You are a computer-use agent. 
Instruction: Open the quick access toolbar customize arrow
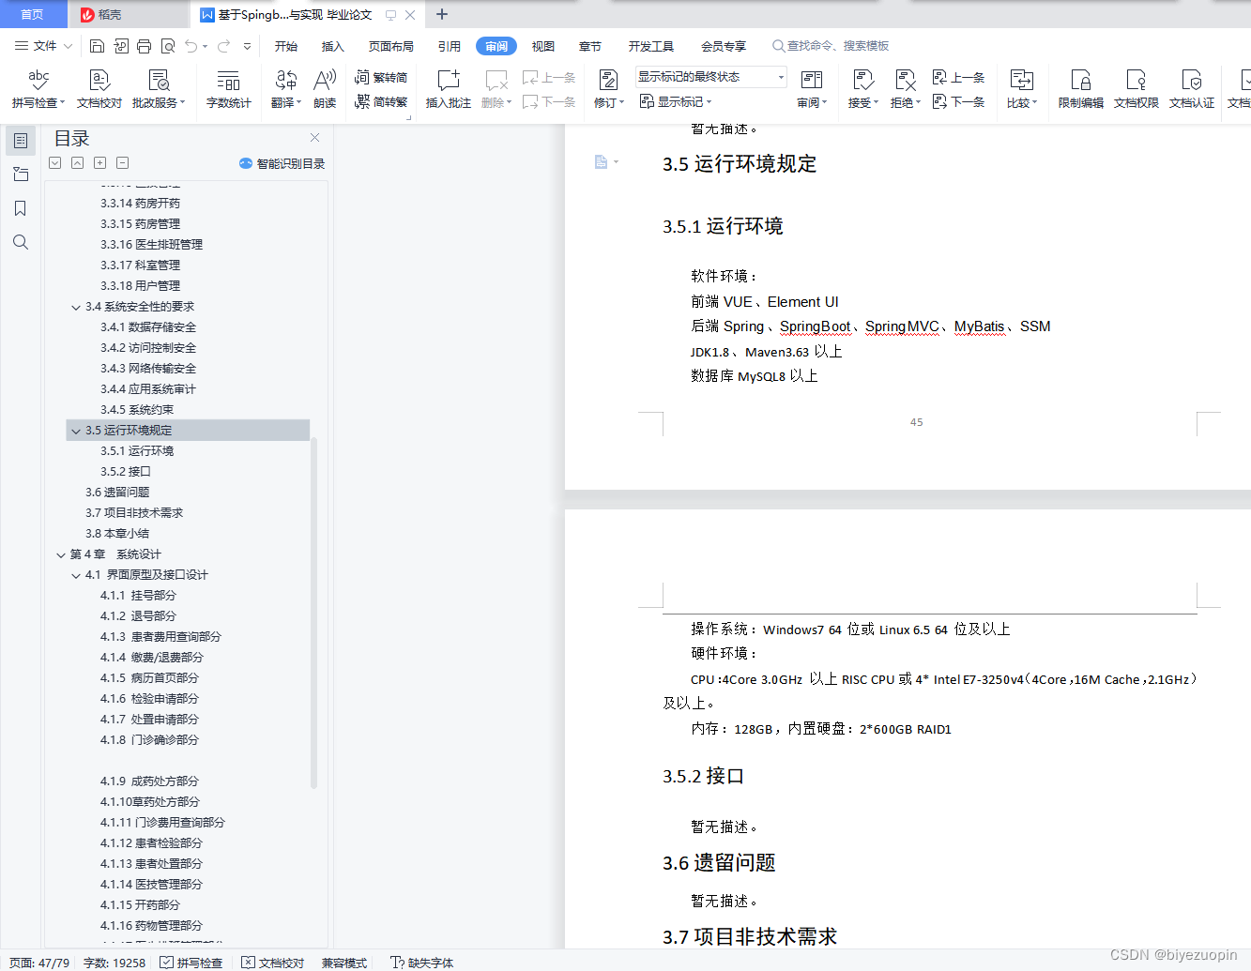[247, 45]
